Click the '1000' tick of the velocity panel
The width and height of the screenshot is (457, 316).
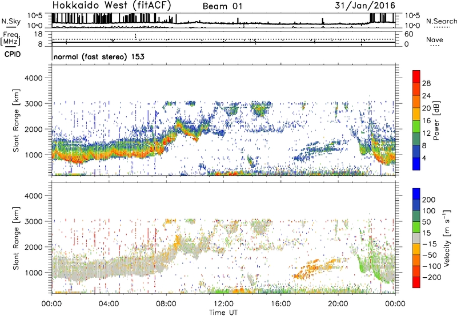click(33, 273)
